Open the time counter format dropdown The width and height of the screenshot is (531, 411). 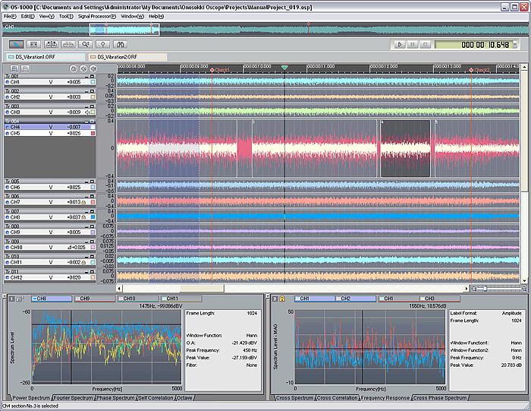[x=515, y=44]
